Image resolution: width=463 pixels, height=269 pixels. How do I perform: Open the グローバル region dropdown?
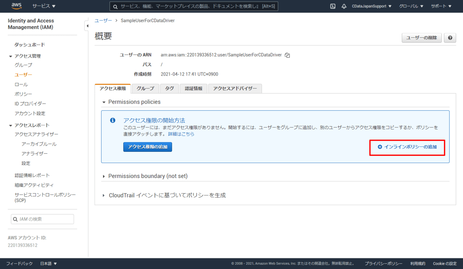(x=411, y=6)
